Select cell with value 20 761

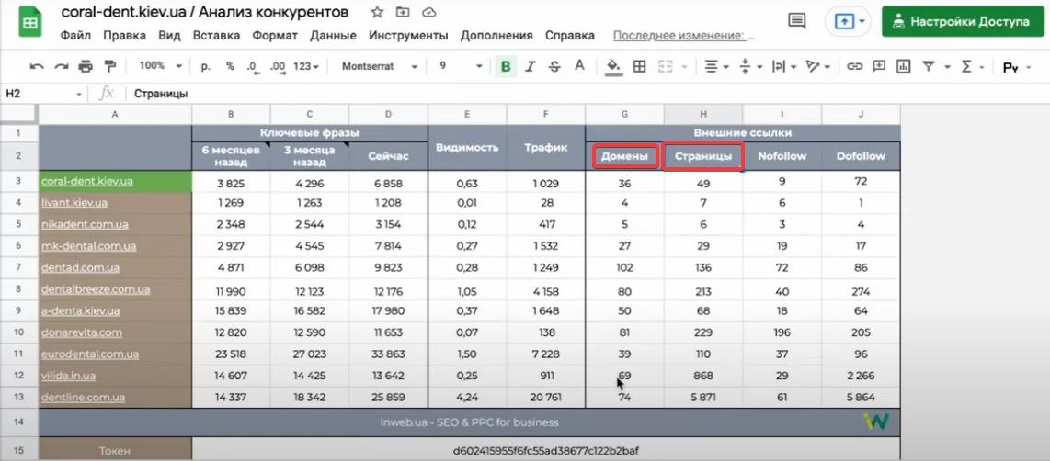546,398
